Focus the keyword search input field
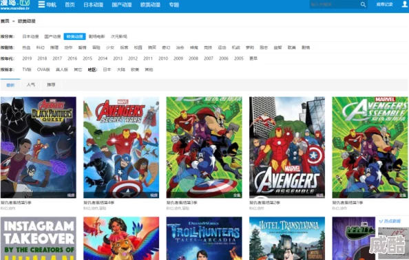 (x=335, y=4)
